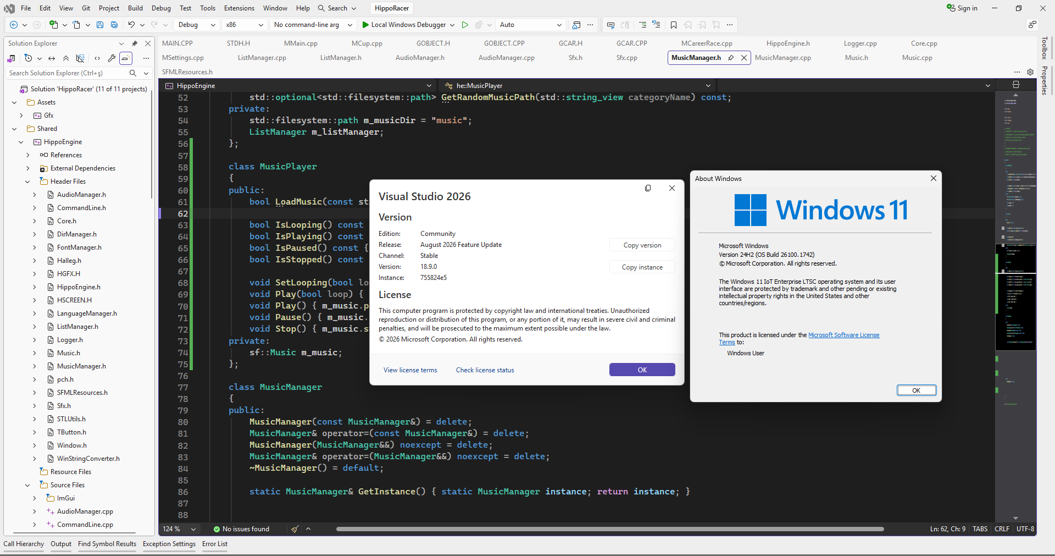
Task: Open the x86 platform dropdown
Action: click(x=245, y=25)
